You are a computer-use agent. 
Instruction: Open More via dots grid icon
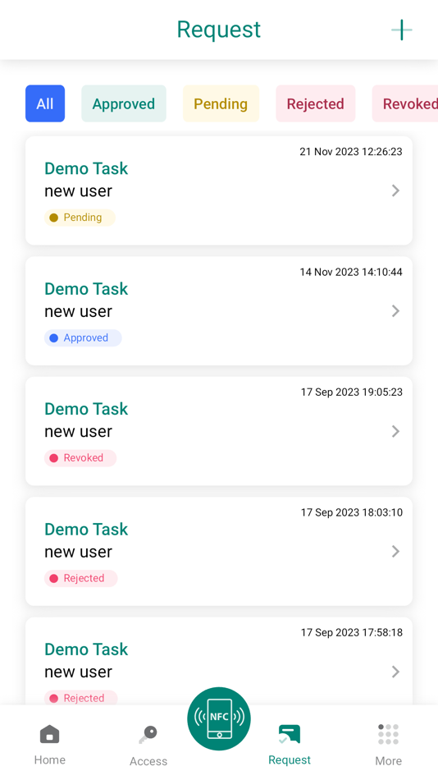(x=388, y=734)
